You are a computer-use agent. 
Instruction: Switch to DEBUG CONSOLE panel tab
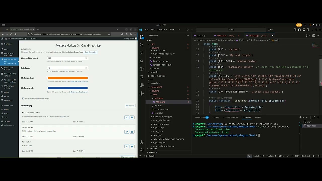(231, 117)
